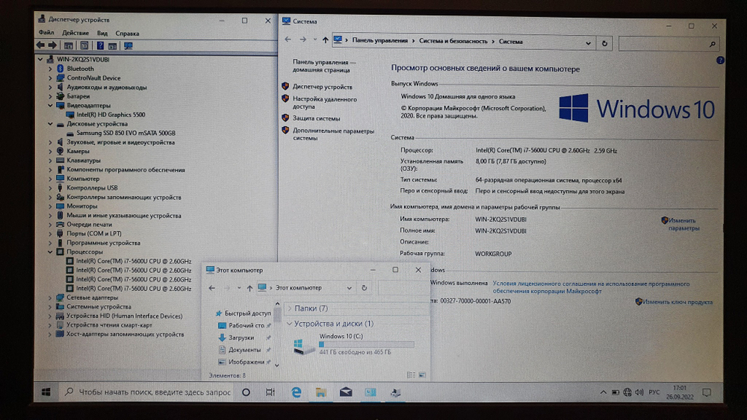Expand Папки (7) group
This screenshot has width=747, height=420.
[289, 308]
